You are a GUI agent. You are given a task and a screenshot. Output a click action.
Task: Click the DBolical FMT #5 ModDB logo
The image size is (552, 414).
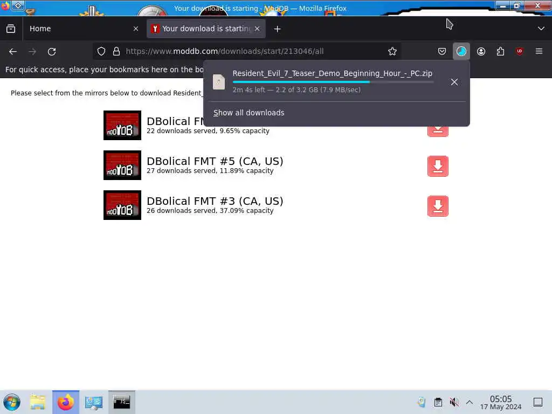pos(122,165)
